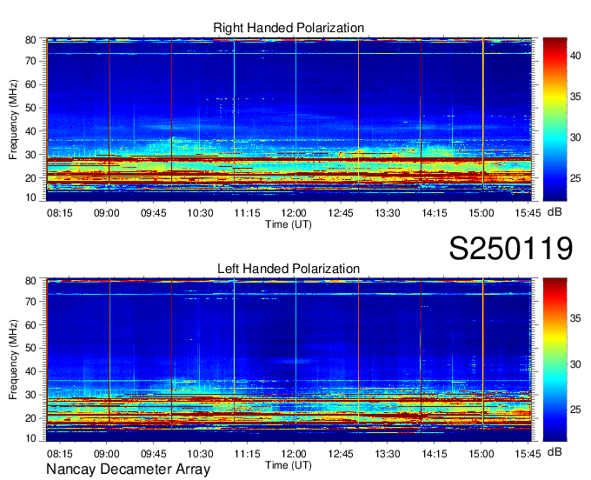Viewport: 591px width, 480px height.
Task: Click the right-handed polarization spectrogram image
Action: tap(289, 119)
